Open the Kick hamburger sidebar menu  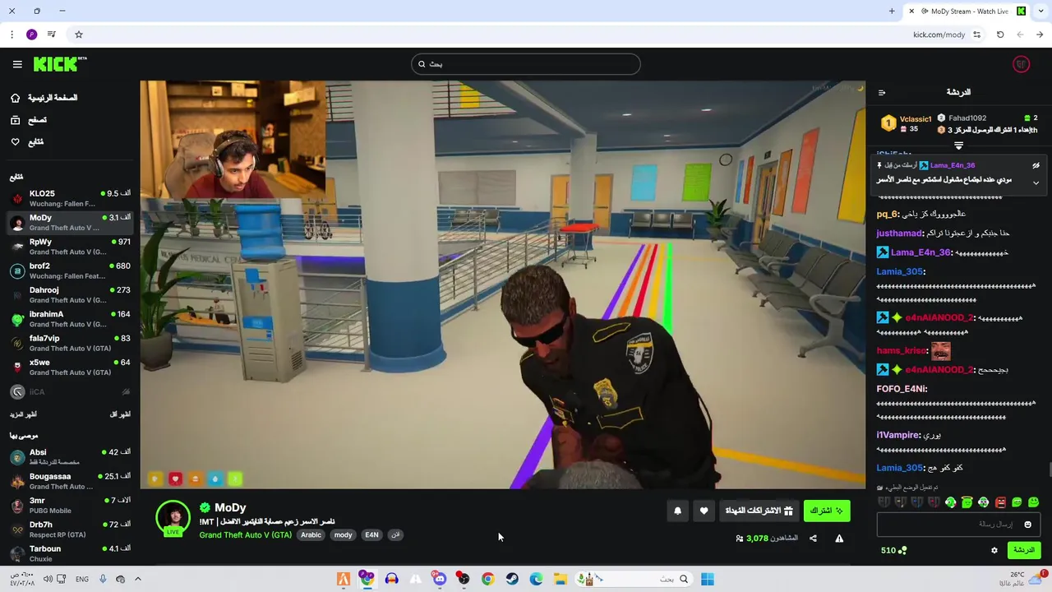17,64
